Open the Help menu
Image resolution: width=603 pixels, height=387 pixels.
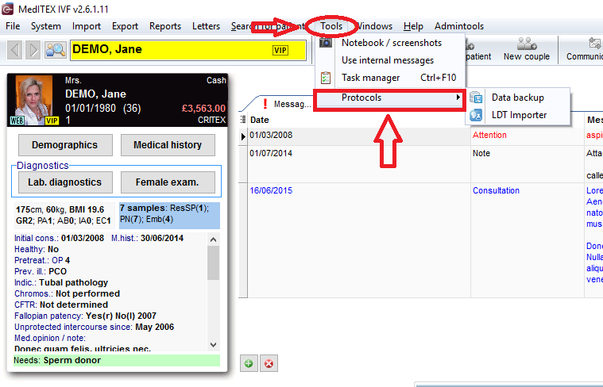click(413, 26)
